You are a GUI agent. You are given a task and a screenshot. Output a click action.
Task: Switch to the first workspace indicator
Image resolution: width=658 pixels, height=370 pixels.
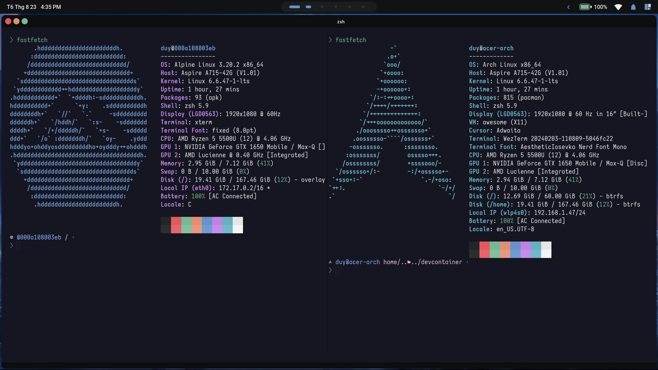[x=294, y=7]
